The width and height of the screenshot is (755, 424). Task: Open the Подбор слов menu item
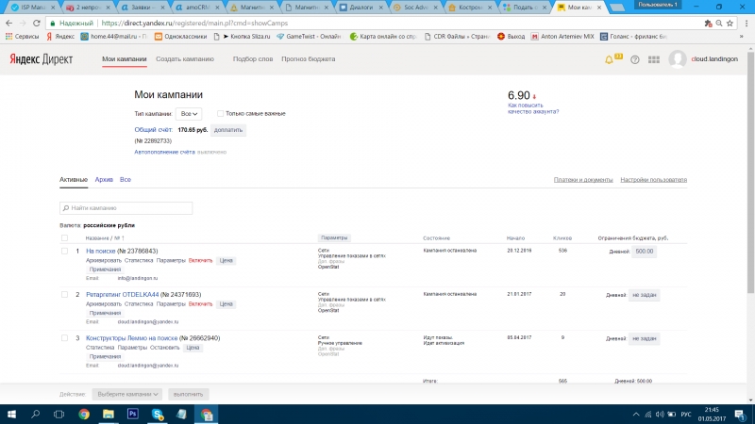[x=253, y=59]
